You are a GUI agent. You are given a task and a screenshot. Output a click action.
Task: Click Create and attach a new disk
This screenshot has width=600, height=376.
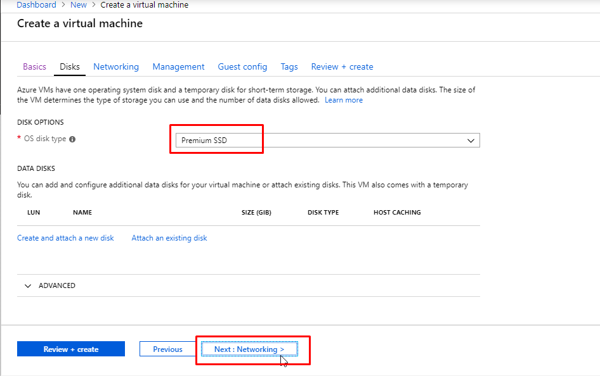[65, 238]
